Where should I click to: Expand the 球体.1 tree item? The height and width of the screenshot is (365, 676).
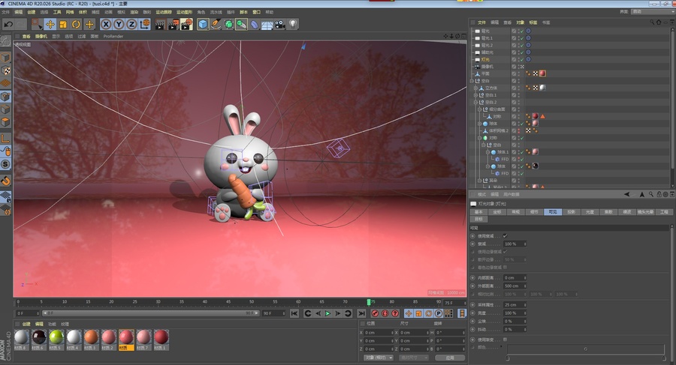[x=487, y=152]
